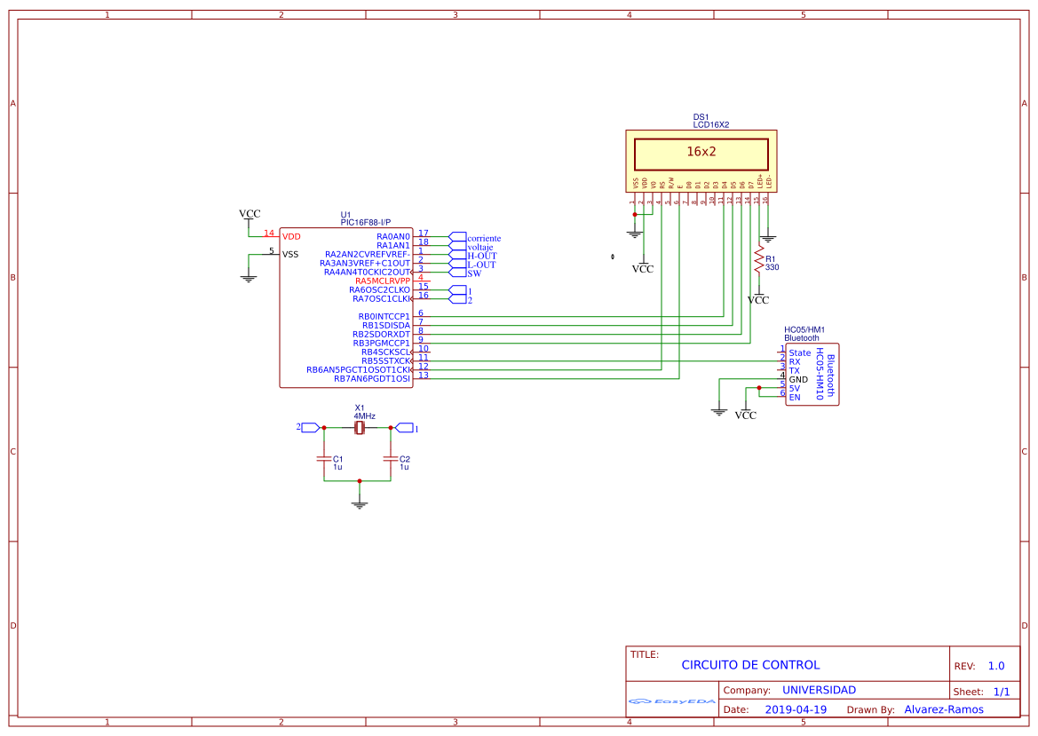Click the 330 resistor value label

coord(772,267)
